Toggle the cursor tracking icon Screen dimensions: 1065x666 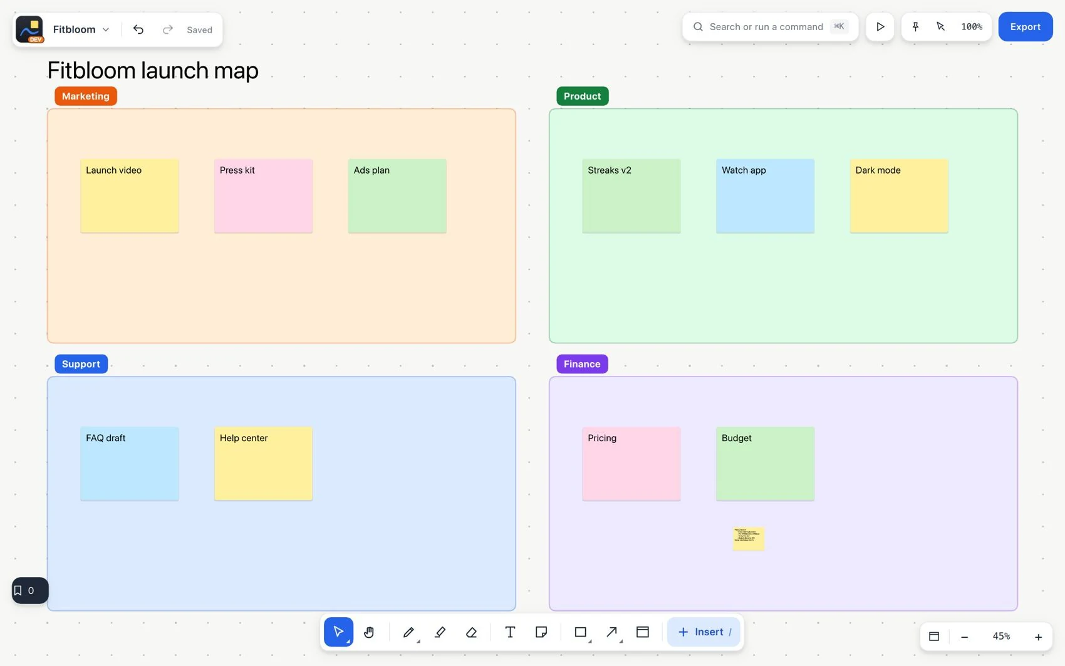pyautogui.click(x=940, y=26)
